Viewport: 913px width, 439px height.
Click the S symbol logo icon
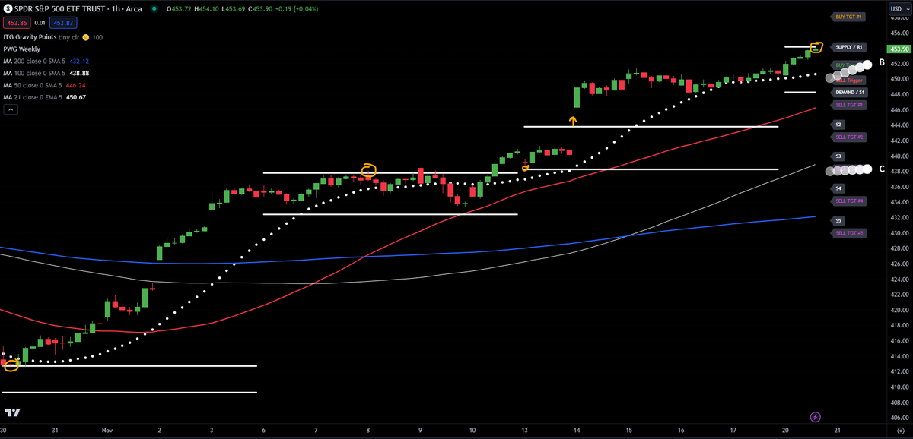[x=8, y=9]
